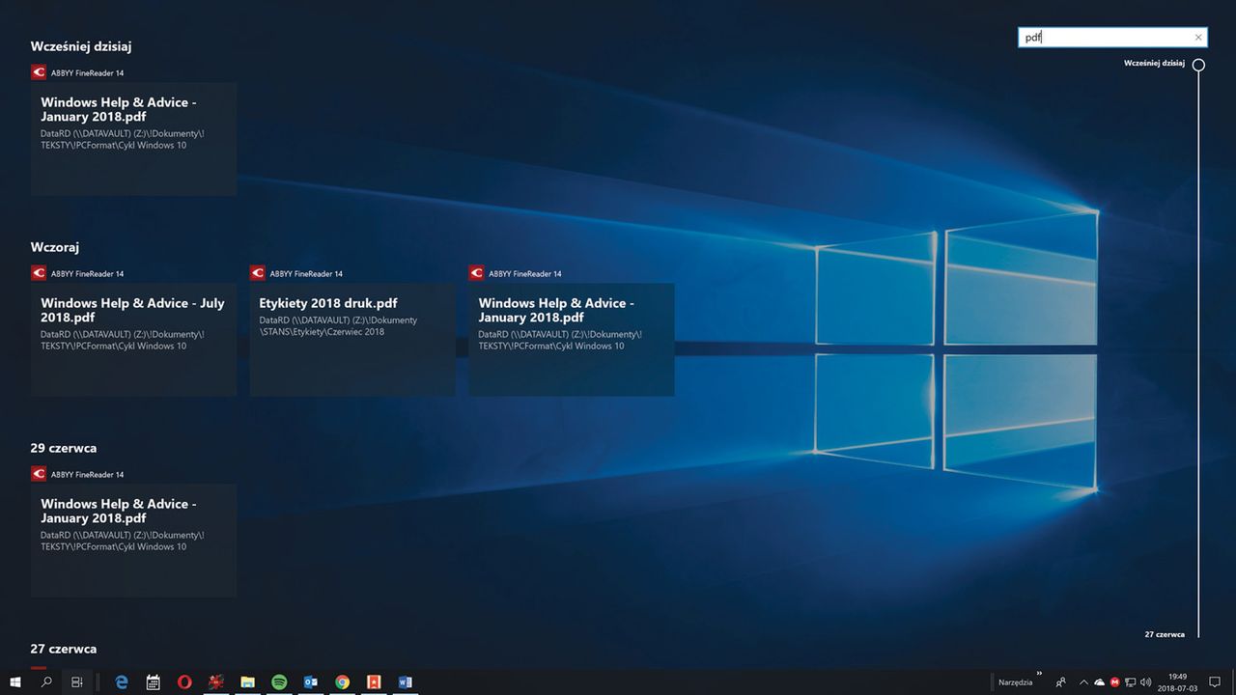Show hidden tray icons with the chevron

(1083, 681)
